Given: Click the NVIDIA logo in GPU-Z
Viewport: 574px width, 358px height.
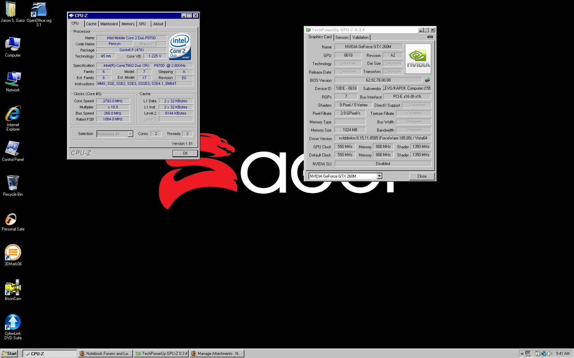Looking at the screenshot, I should pos(418,59).
